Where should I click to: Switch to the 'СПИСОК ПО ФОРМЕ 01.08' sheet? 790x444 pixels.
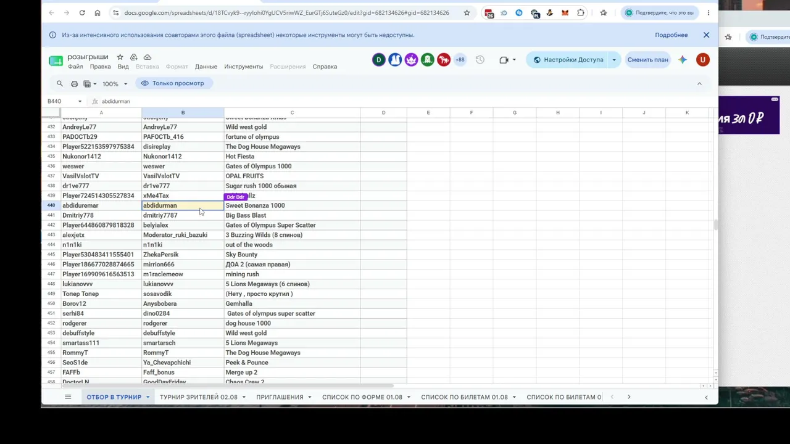click(x=362, y=397)
